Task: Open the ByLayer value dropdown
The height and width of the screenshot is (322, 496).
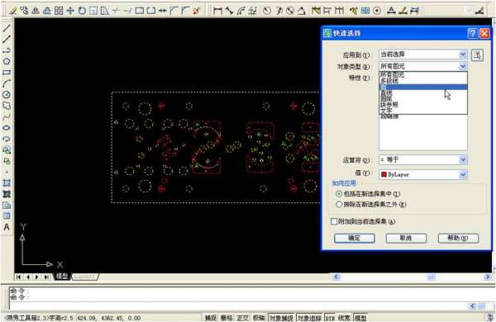Action: click(x=423, y=174)
